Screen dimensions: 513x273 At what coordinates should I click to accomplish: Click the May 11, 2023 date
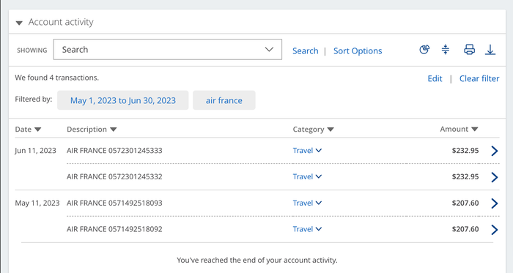(37, 203)
